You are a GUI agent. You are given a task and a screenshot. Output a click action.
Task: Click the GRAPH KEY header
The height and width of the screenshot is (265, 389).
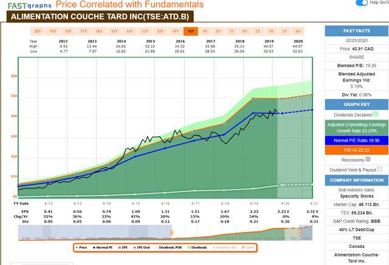click(357, 105)
